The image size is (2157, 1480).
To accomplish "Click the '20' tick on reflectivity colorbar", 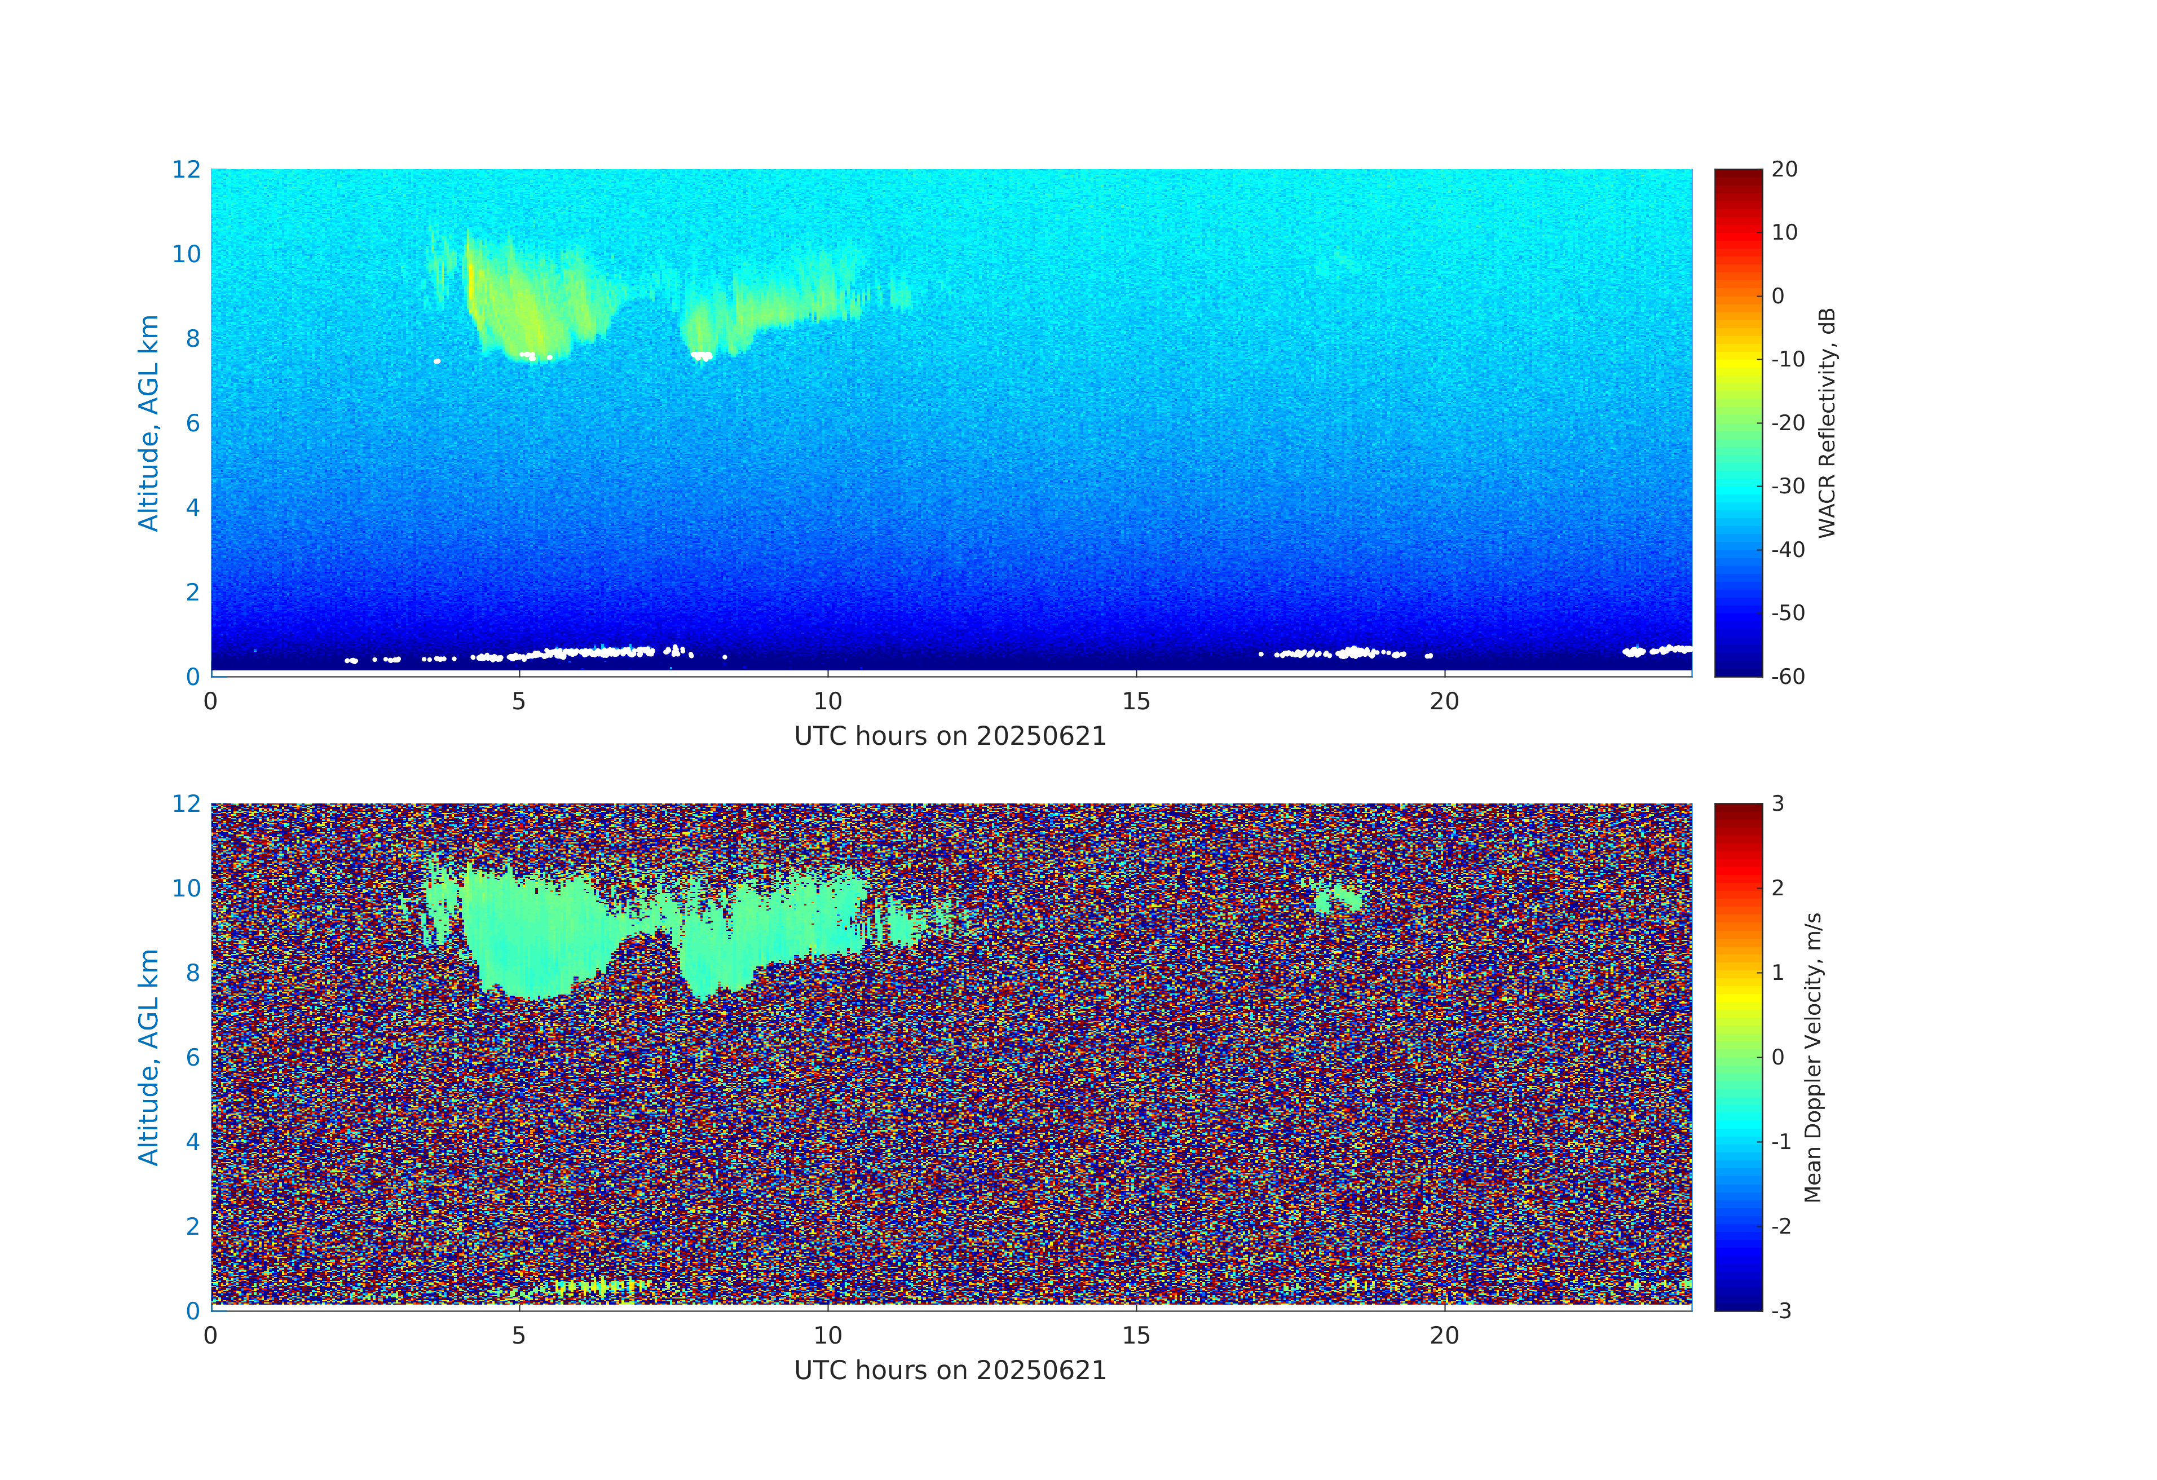I will pos(1784,170).
